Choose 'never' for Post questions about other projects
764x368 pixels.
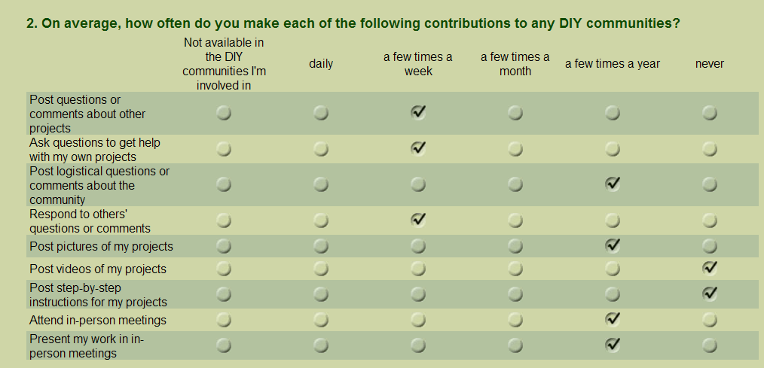click(710, 114)
